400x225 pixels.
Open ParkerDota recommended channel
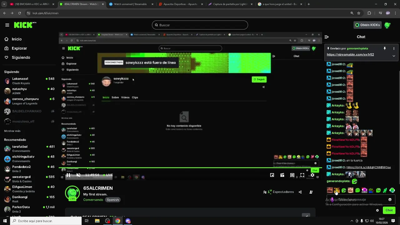pos(29,209)
